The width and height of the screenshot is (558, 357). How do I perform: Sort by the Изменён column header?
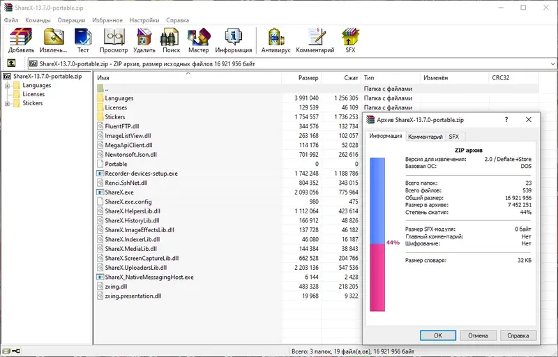pyautogui.click(x=454, y=77)
